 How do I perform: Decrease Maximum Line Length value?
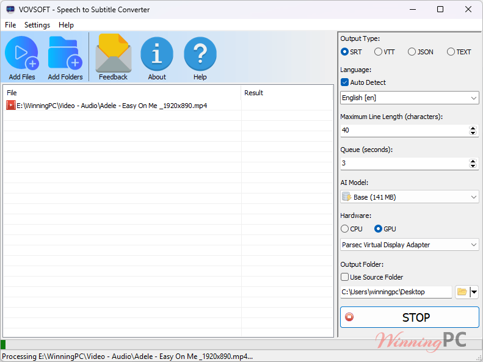(473, 132)
